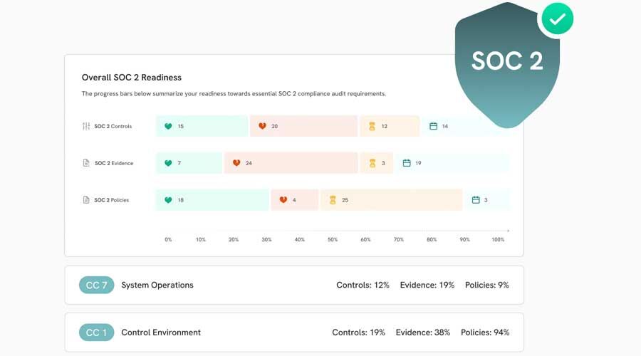
Task: Click the SOC 2 Controls sliders icon
Action: point(86,126)
